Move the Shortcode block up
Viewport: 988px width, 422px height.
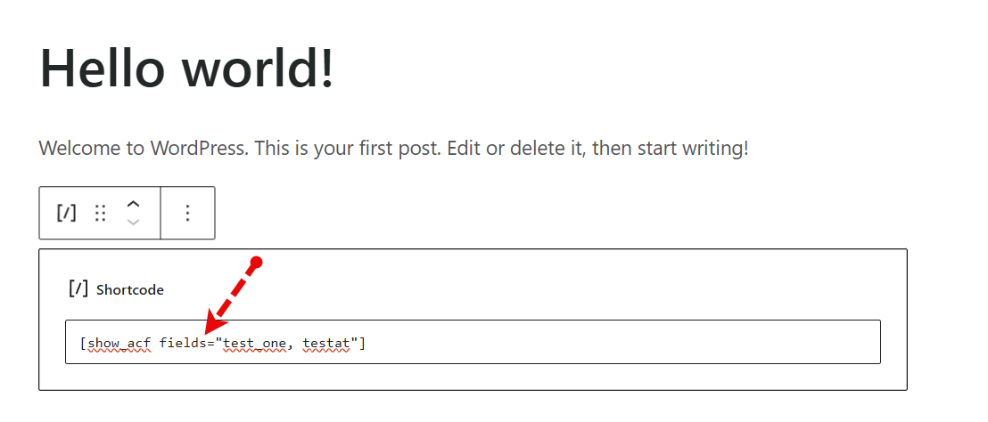coord(134,204)
